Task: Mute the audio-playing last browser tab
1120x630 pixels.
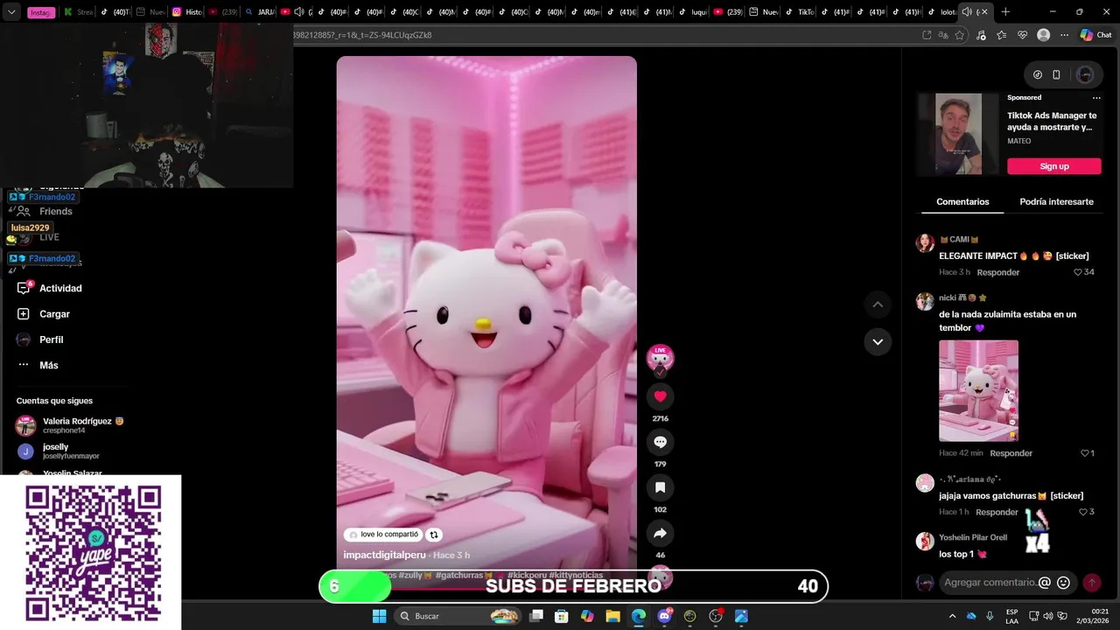Action: pyautogui.click(x=967, y=11)
